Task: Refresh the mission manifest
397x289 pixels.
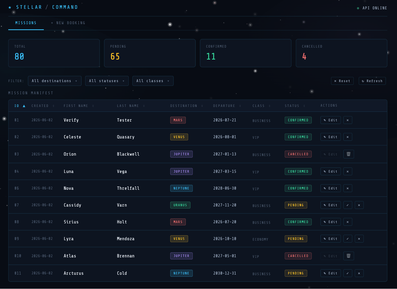Action: click(x=372, y=81)
